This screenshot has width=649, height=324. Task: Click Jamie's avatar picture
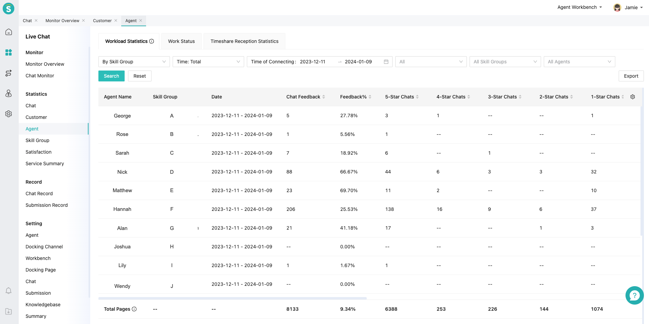tap(617, 7)
